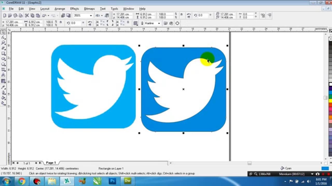Select the Interactive Fill tool
332x186 pixels.
(3, 103)
